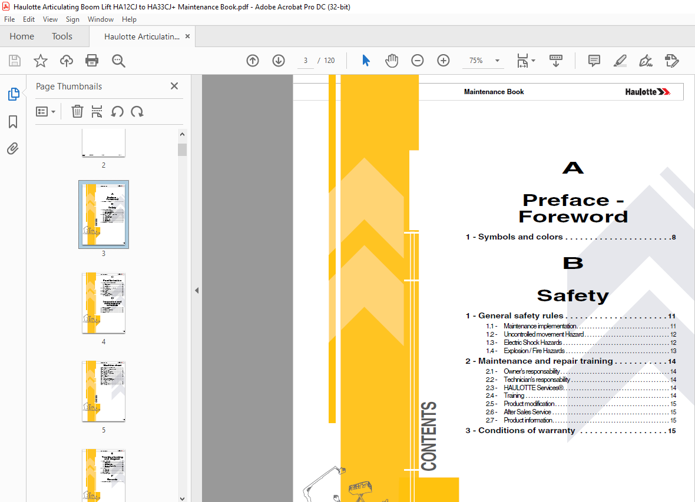Image resolution: width=695 pixels, height=502 pixels.
Task: Go to previous page arrow
Action: [x=253, y=61]
